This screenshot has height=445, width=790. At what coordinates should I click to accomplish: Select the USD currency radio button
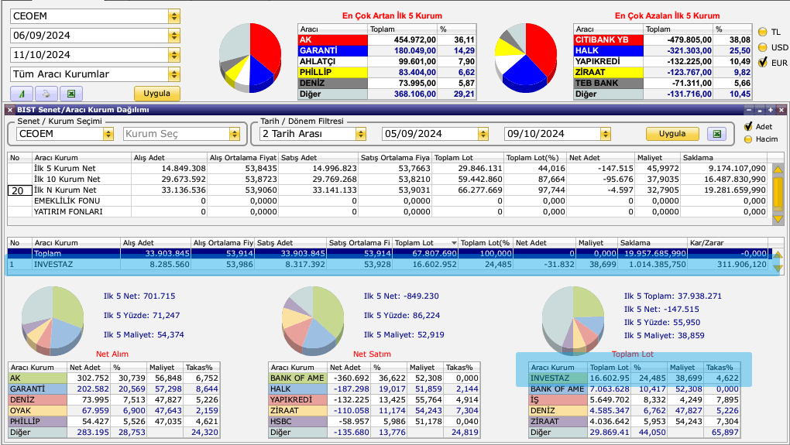click(x=762, y=47)
